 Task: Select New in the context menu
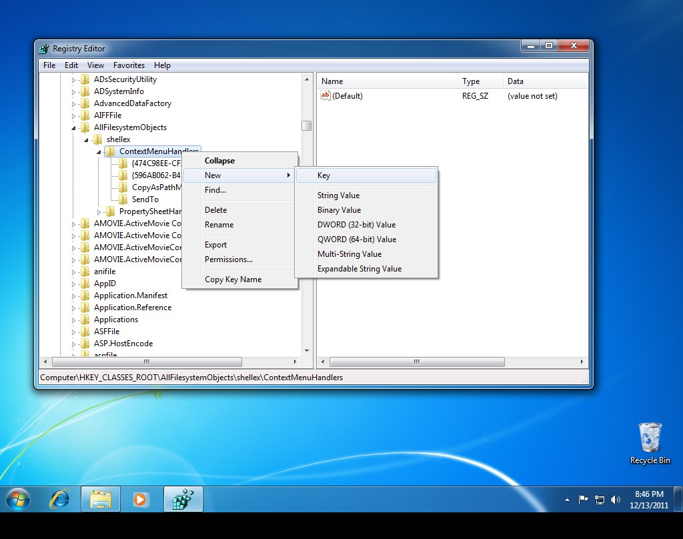240,175
